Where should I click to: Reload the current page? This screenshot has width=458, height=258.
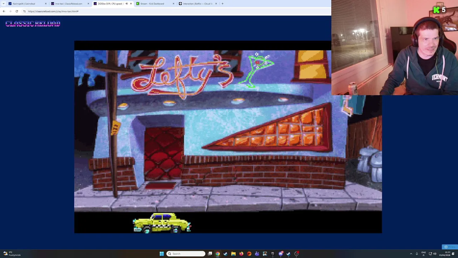click(16, 11)
